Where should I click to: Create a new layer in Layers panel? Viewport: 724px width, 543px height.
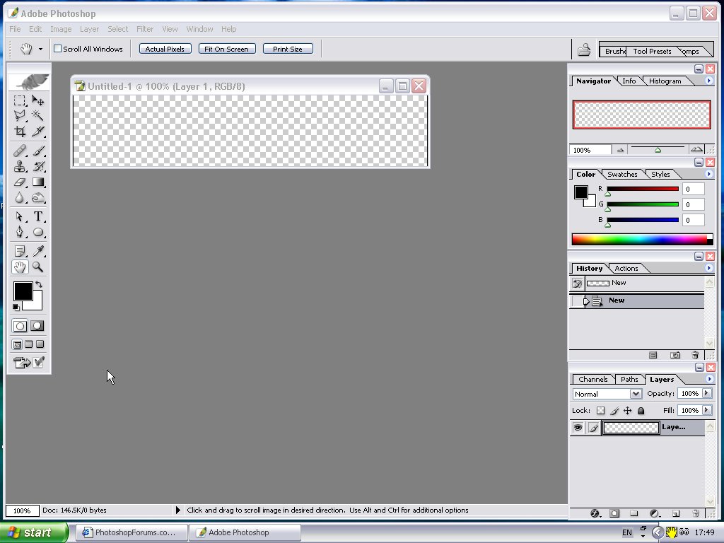coord(675,513)
